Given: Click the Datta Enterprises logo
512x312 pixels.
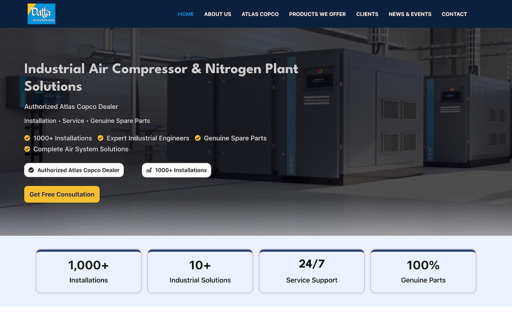Looking at the screenshot, I should point(41,14).
